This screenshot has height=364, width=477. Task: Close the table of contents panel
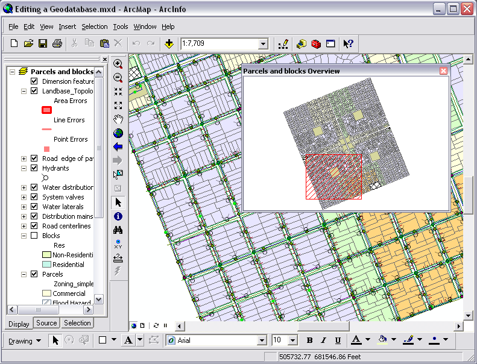click(105, 59)
